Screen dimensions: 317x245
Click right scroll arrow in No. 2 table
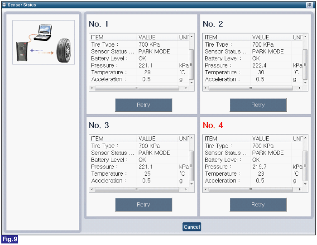pos(300,88)
